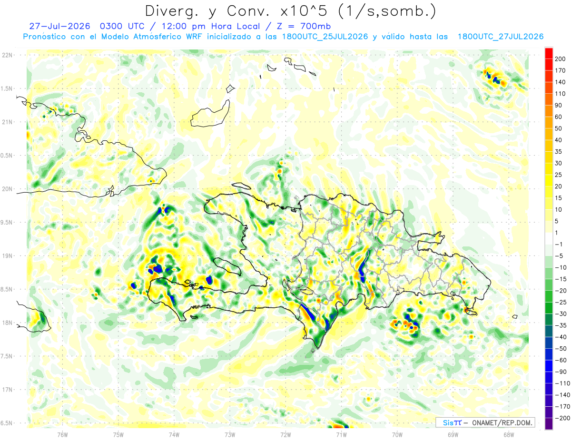Click the longitude label '76W'
Image resolution: width=571 pixels, height=441 pixels.
62,434
